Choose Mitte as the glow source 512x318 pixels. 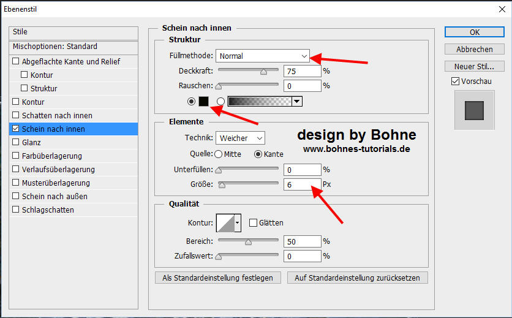click(x=219, y=154)
